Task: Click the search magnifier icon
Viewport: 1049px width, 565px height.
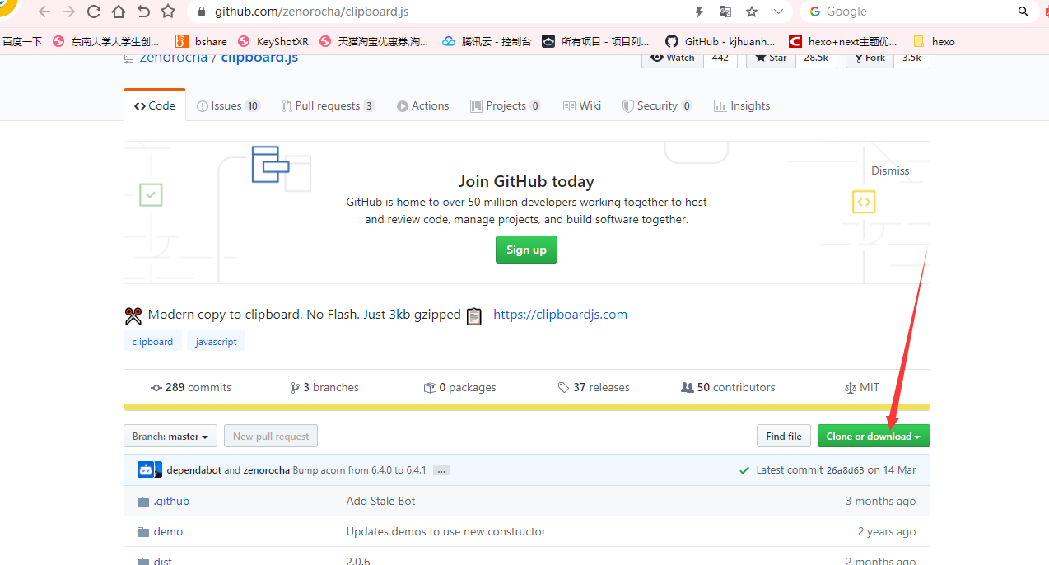Action: point(1023,12)
